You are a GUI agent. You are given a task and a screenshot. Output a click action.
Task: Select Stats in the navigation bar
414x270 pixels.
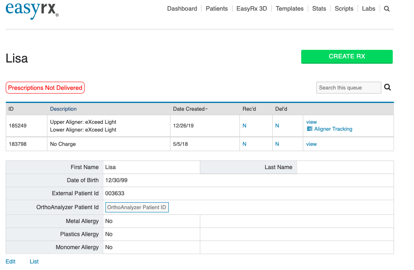(x=319, y=9)
